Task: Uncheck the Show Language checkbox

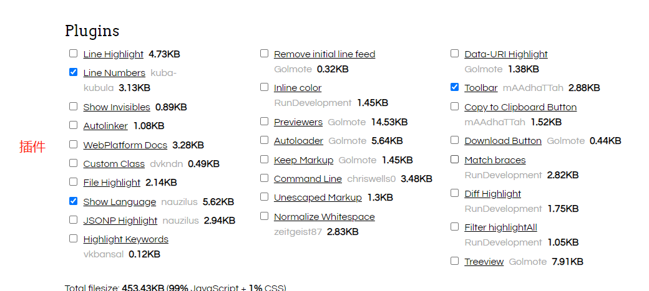Action: (x=73, y=201)
